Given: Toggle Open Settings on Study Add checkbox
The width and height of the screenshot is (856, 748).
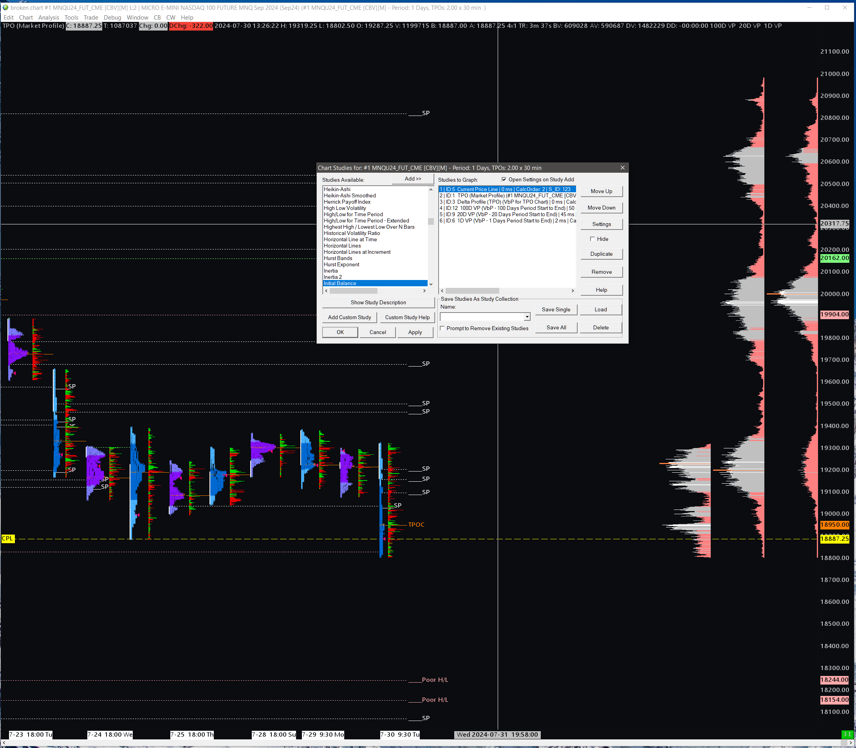Looking at the screenshot, I should pos(504,179).
